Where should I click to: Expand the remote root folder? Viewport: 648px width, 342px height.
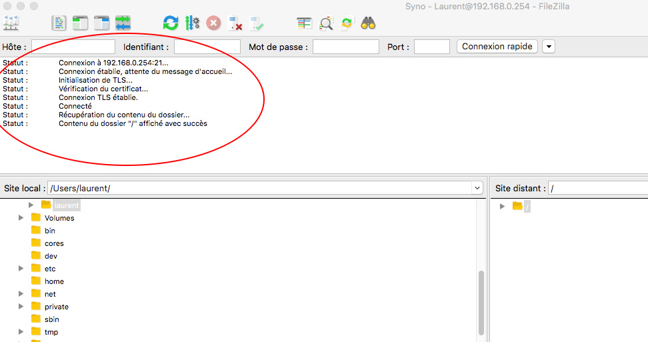(502, 206)
